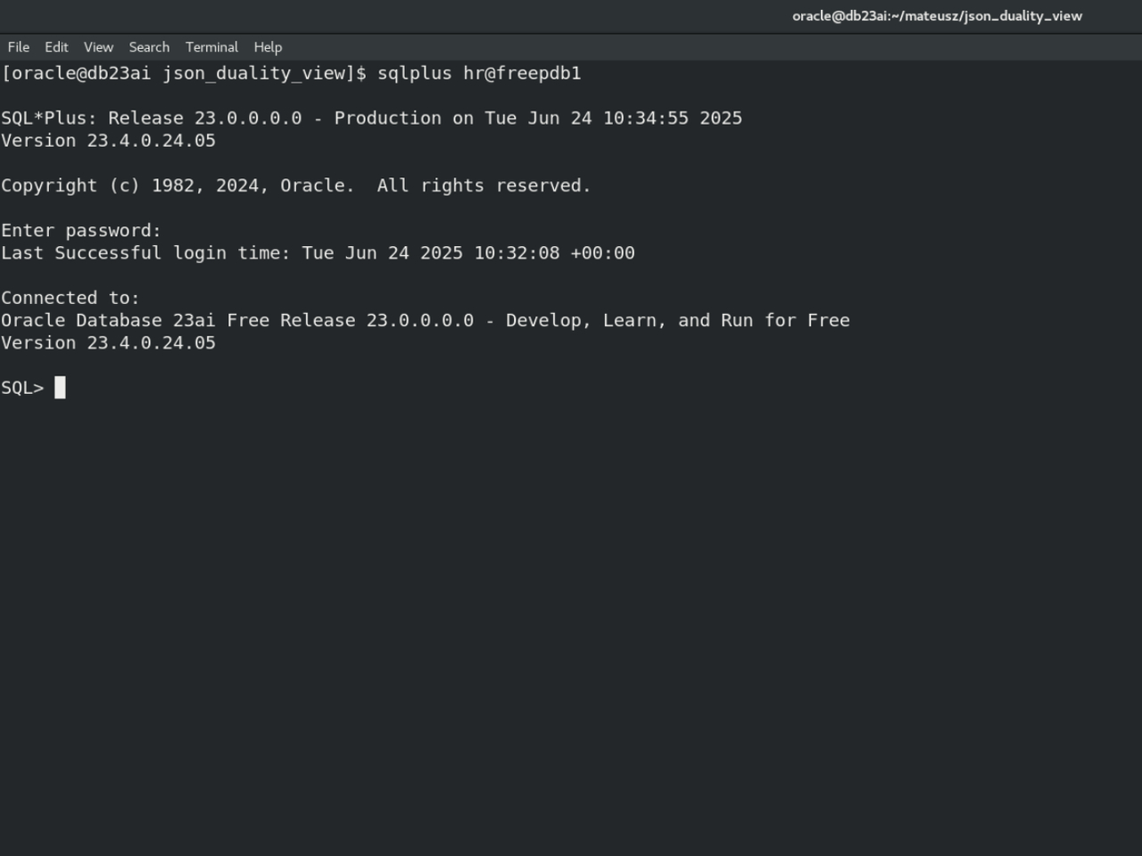This screenshot has width=1142, height=856.
Task: Open the Search menu
Action: [x=149, y=47]
